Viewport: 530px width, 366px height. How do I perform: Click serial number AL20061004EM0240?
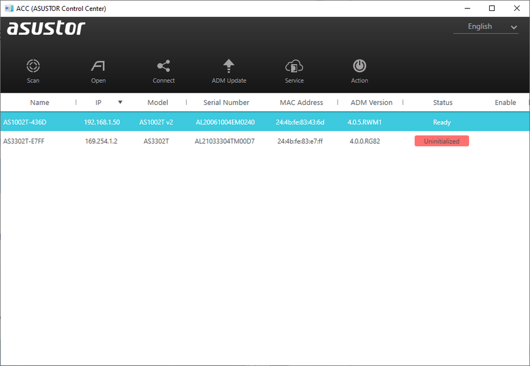(225, 122)
